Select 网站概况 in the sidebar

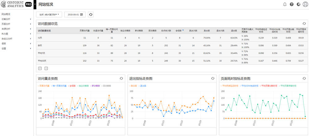click(6, 14)
